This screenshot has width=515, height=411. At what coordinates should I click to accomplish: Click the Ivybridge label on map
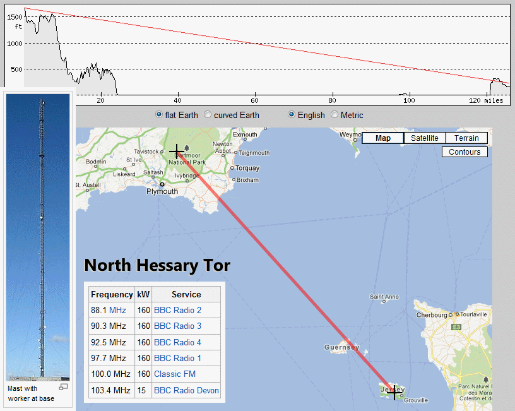click(x=187, y=176)
